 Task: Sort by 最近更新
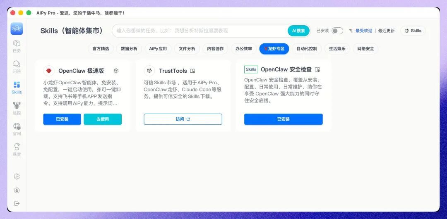point(386,31)
